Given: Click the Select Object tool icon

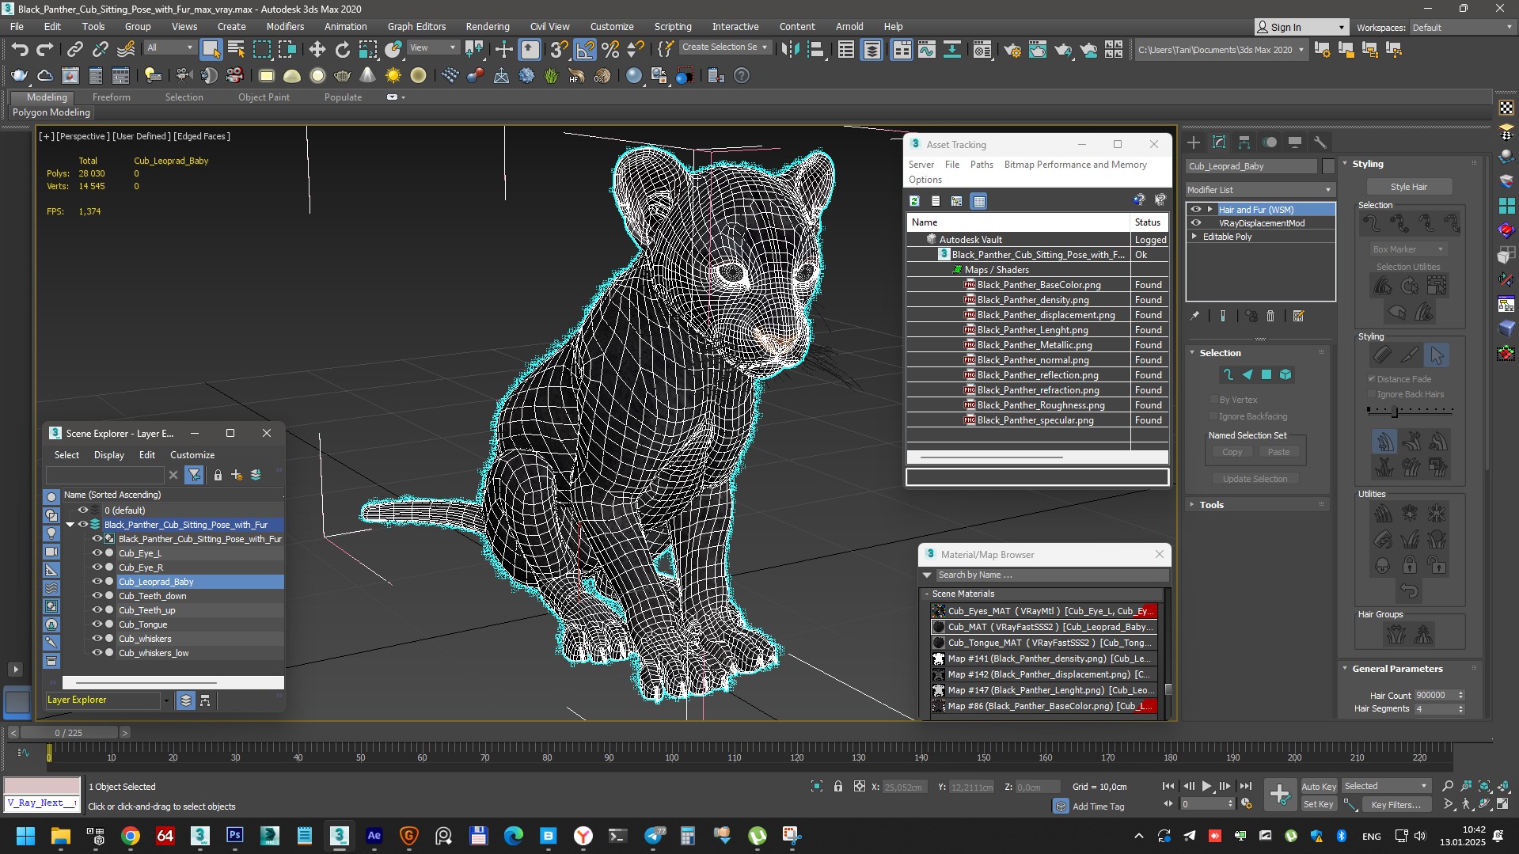Looking at the screenshot, I should point(211,50).
